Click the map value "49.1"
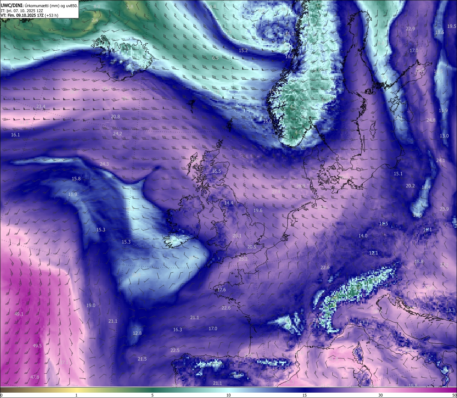The image size is (457, 398). 19,314
